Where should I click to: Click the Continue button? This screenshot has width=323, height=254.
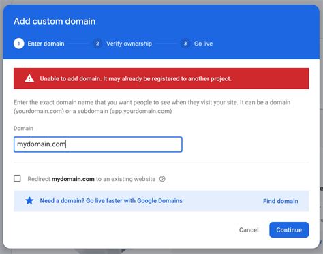coord(289,230)
